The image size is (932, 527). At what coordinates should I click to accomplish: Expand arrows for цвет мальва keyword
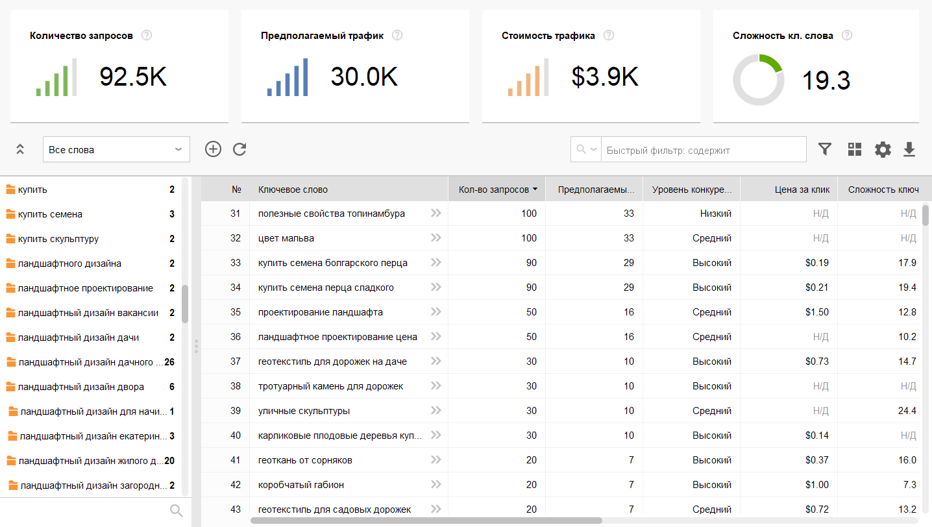point(435,238)
